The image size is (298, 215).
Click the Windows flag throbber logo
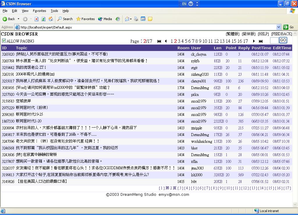pyautogui.click(x=292, y=11)
